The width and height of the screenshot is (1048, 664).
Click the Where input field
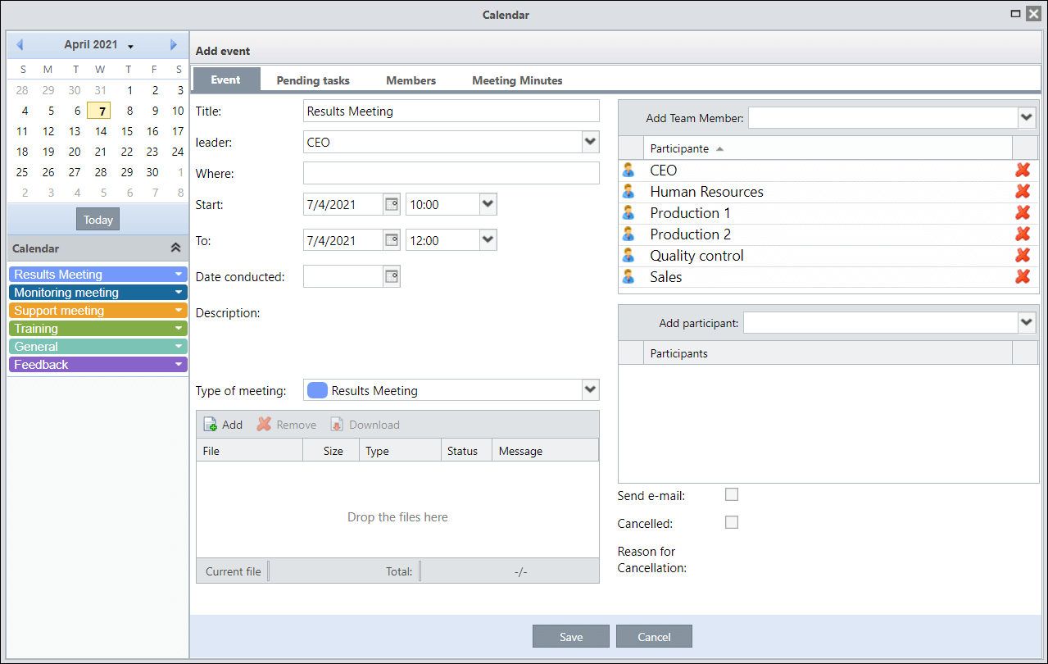pos(451,173)
